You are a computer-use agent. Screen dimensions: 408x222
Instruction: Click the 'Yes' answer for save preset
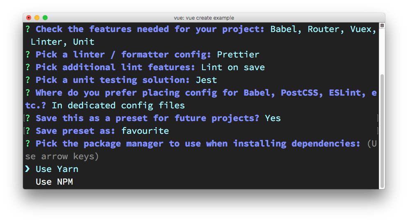pyautogui.click(x=273, y=118)
